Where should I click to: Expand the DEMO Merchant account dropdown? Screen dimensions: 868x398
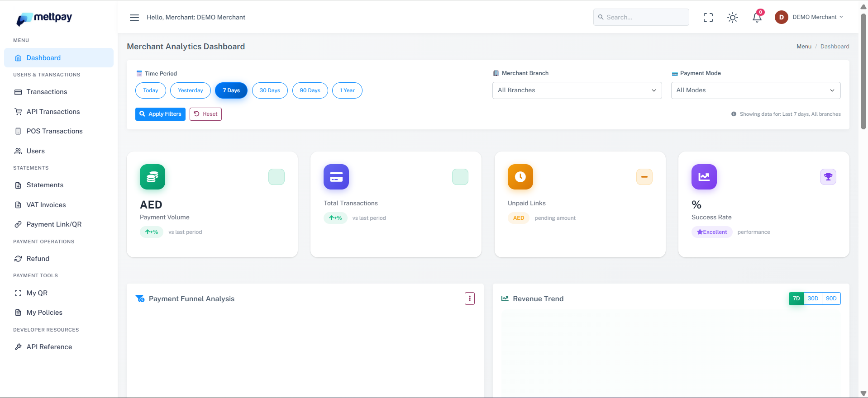(x=818, y=17)
